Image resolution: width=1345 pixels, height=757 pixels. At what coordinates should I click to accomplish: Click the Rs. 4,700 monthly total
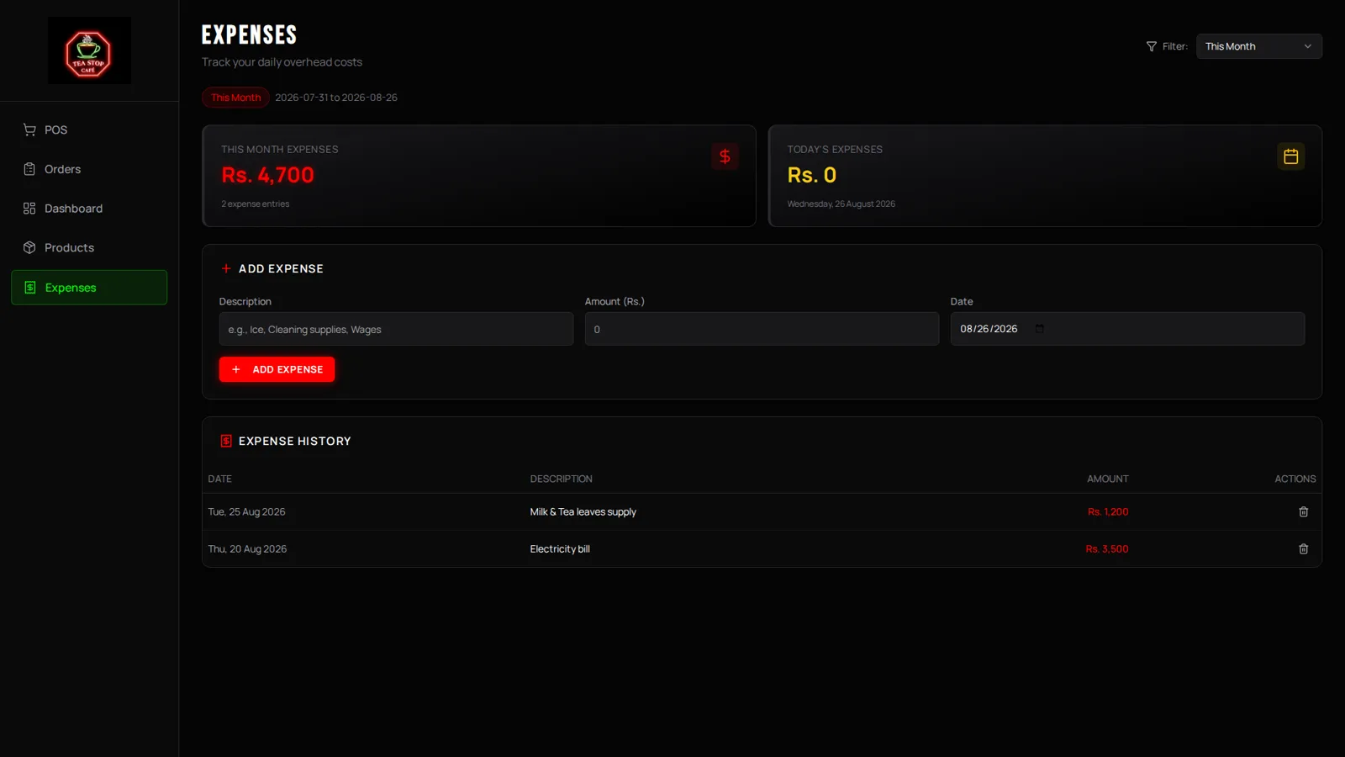click(267, 175)
